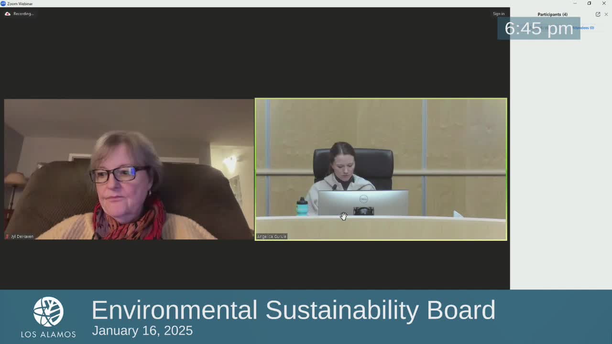The width and height of the screenshot is (612, 344).
Task: Restore down the Zoom window
Action: click(x=589, y=3)
